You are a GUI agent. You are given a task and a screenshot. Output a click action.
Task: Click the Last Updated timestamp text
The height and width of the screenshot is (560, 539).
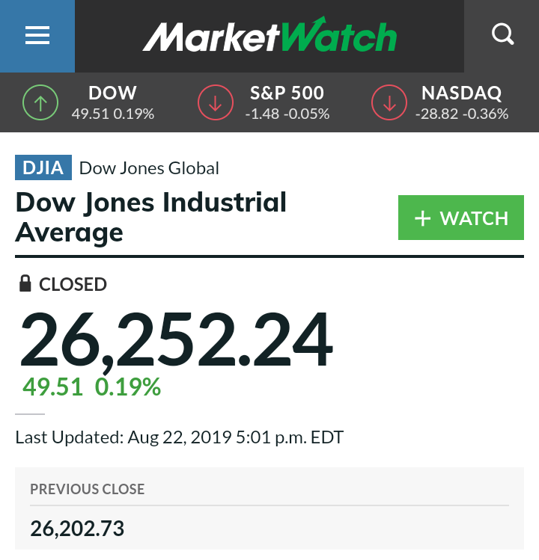tap(179, 437)
